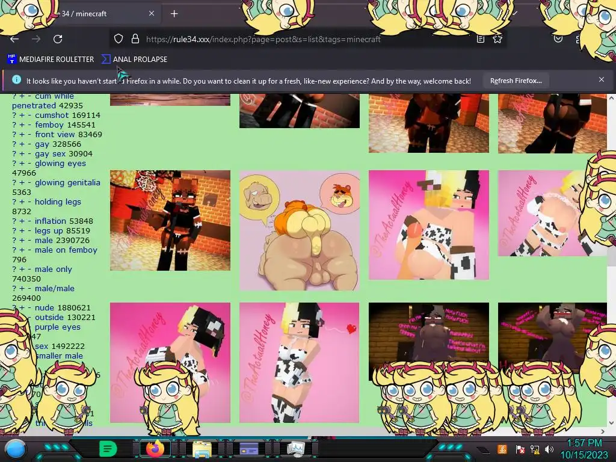Switch to Firefox in the taskbar
The height and width of the screenshot is (462, 616).
click(x=155, y=449)
